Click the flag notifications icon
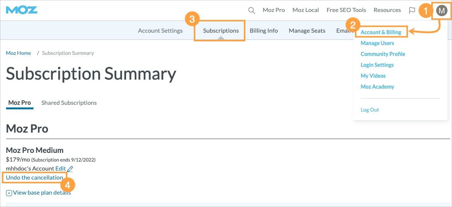The image size is (452, 207). 412,11
